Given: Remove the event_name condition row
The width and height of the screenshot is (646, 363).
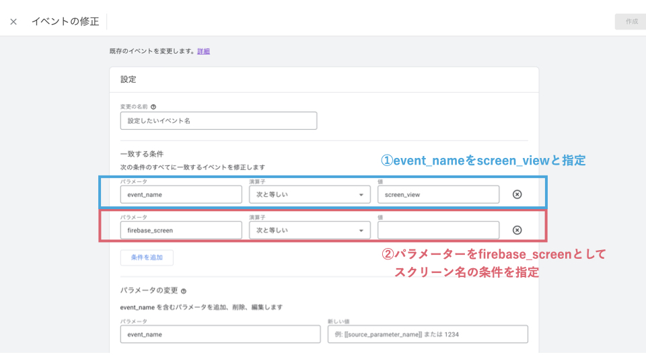Looking at the screenshot, I should click(517, 194).
